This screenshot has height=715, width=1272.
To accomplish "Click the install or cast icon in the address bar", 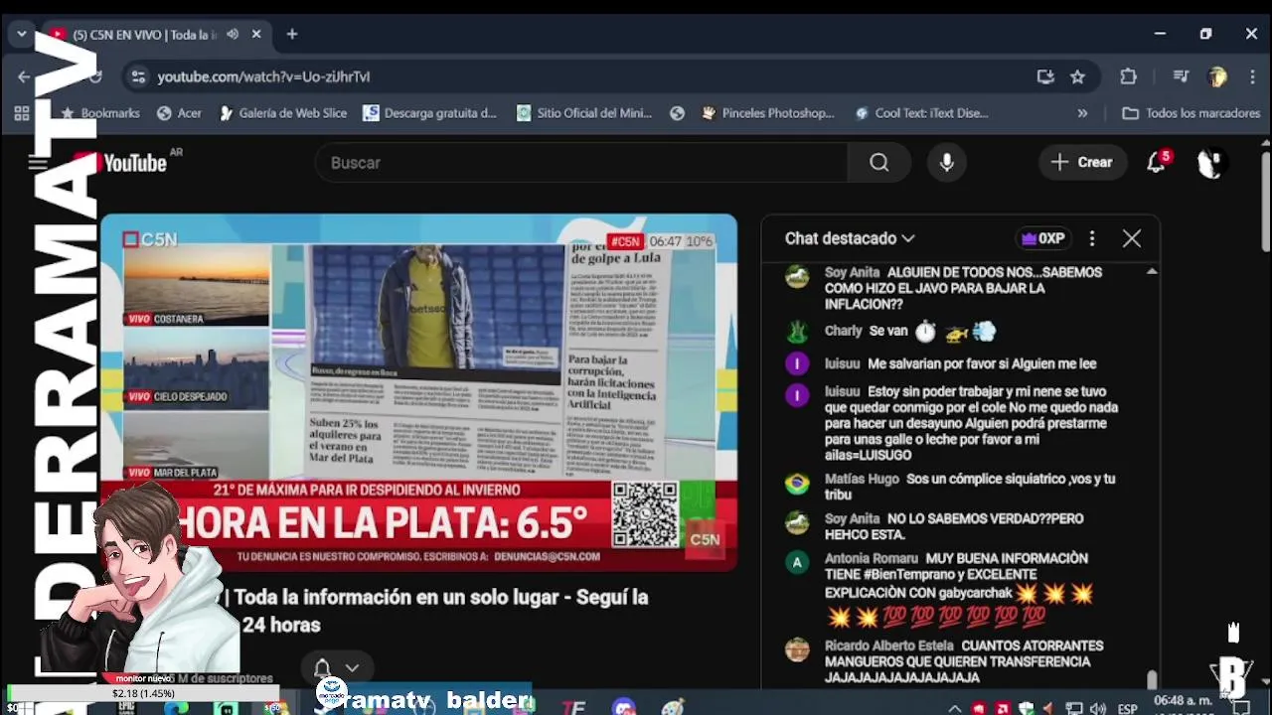I will click(x=1045, y=76).
